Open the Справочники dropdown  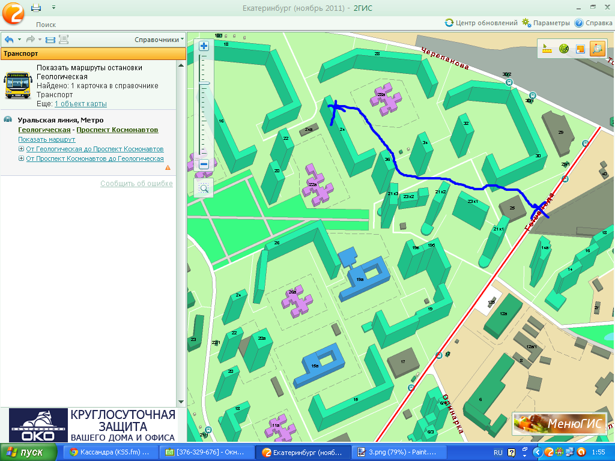point(159,40)
